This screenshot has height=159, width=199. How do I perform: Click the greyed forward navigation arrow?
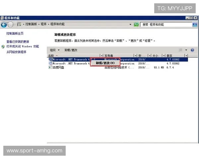pos(10,25)
